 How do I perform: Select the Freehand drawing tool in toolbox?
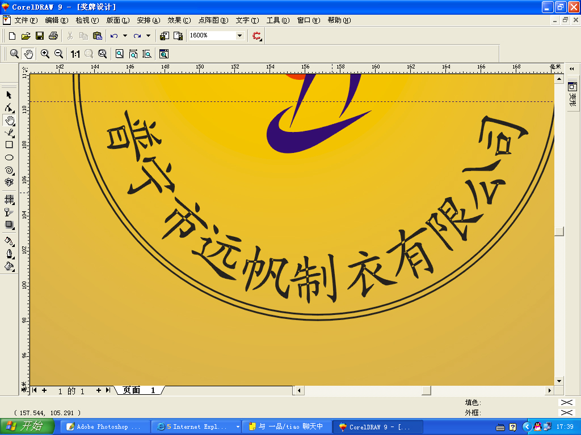[9, 133]
